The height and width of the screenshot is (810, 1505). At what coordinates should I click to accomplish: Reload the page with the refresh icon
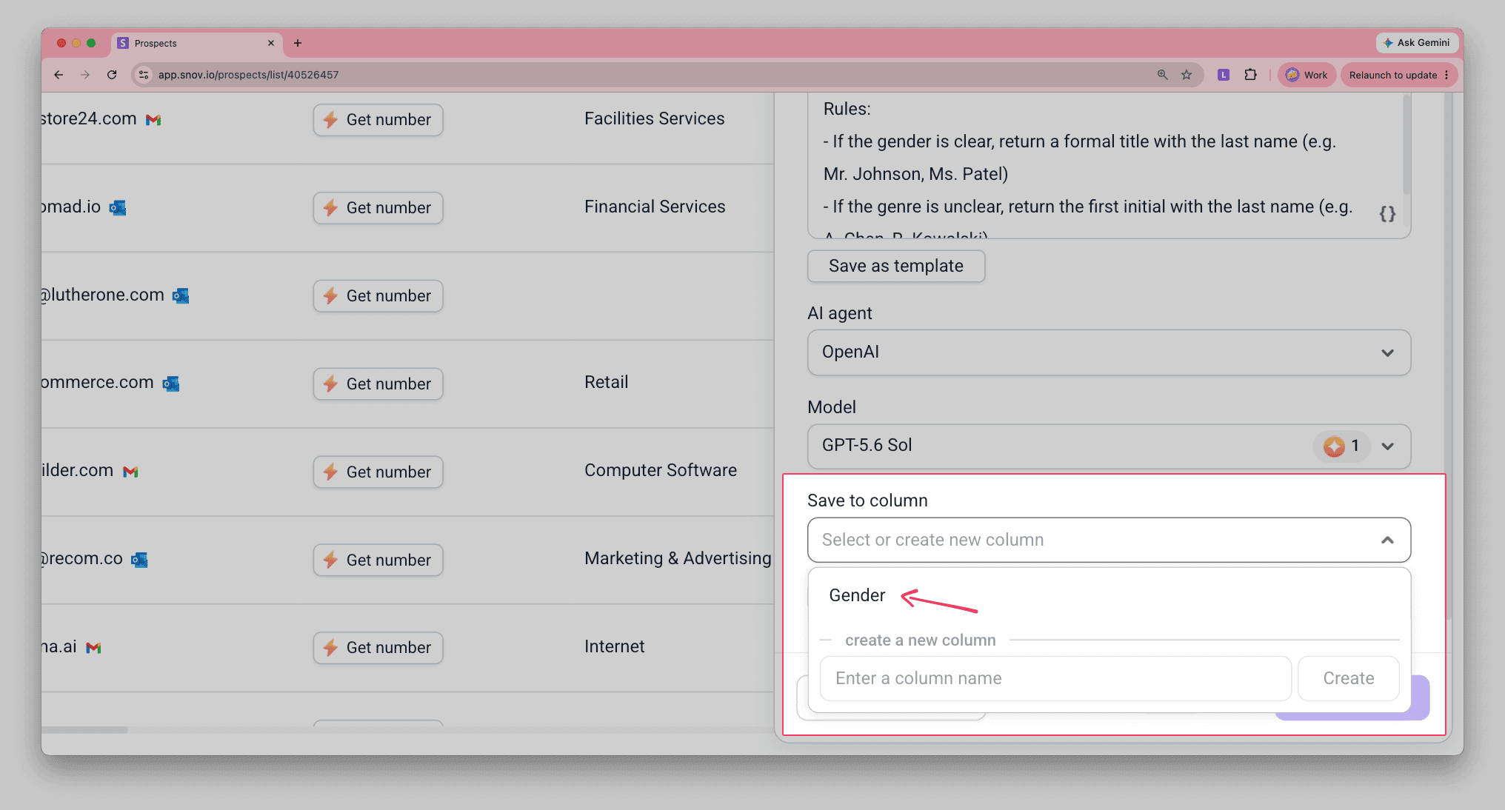(x=112, y=75)
